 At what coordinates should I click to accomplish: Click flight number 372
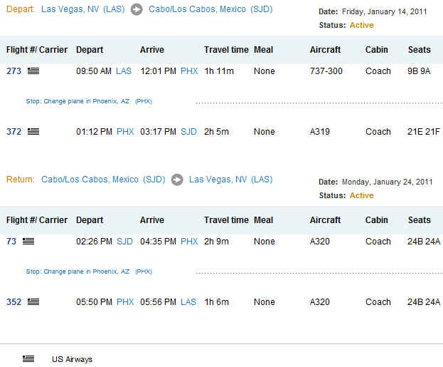(14, 132)
